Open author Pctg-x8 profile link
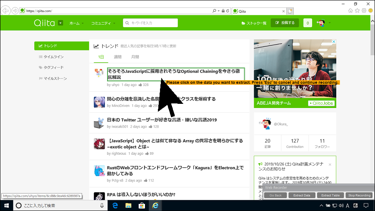Viewport: 375px width, 211px height. pos(117,181)
